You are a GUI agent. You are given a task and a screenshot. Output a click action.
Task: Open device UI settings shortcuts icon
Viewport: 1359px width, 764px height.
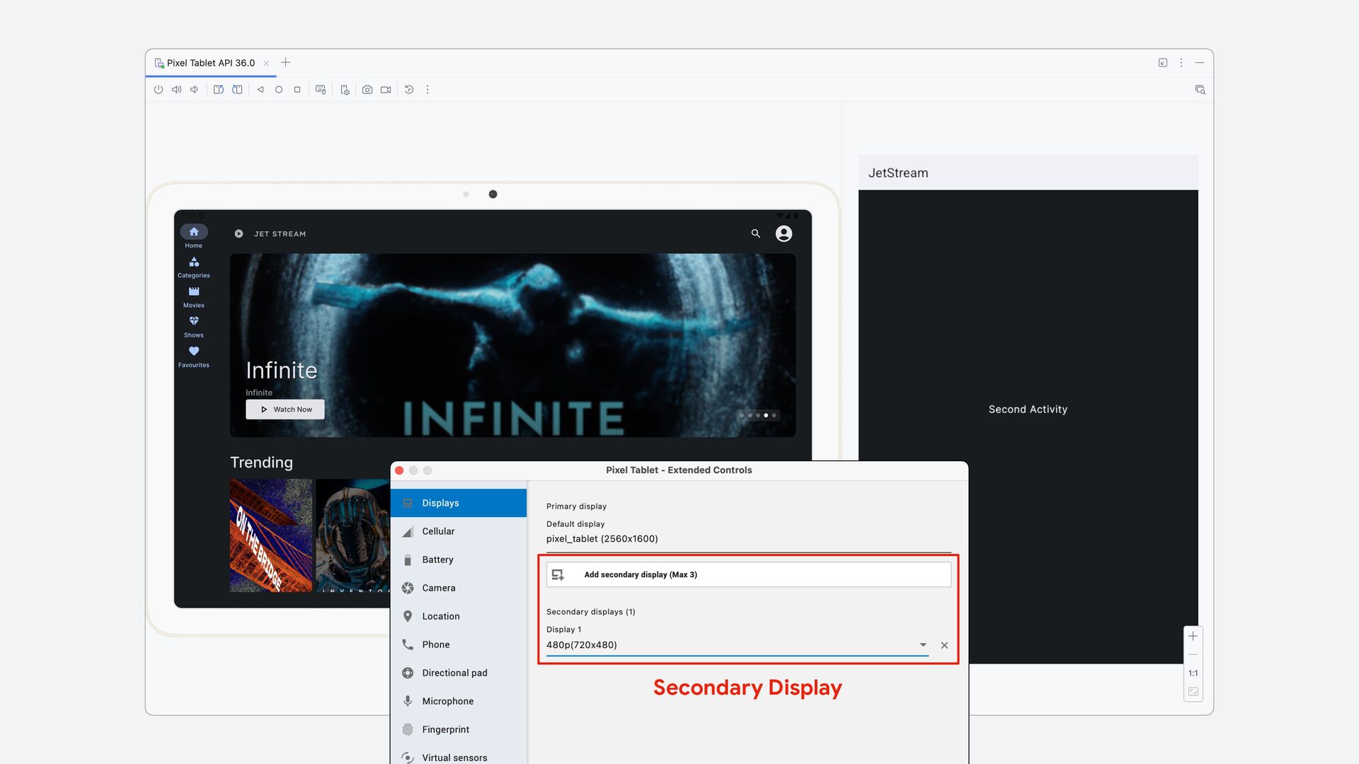pyautogui.click(x=345, y=90)
